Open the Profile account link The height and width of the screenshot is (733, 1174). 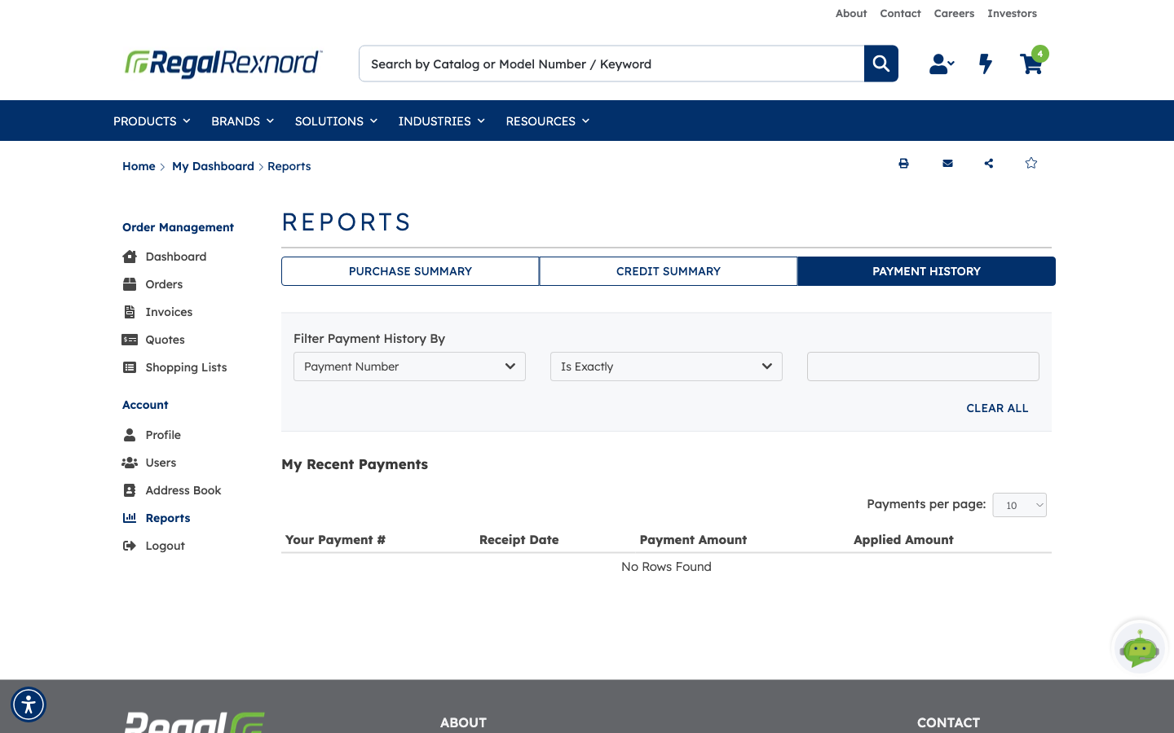(x=163, y=435)
